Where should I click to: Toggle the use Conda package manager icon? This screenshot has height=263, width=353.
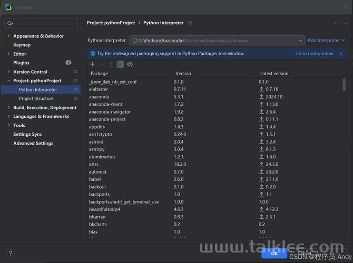coord(121,64)
